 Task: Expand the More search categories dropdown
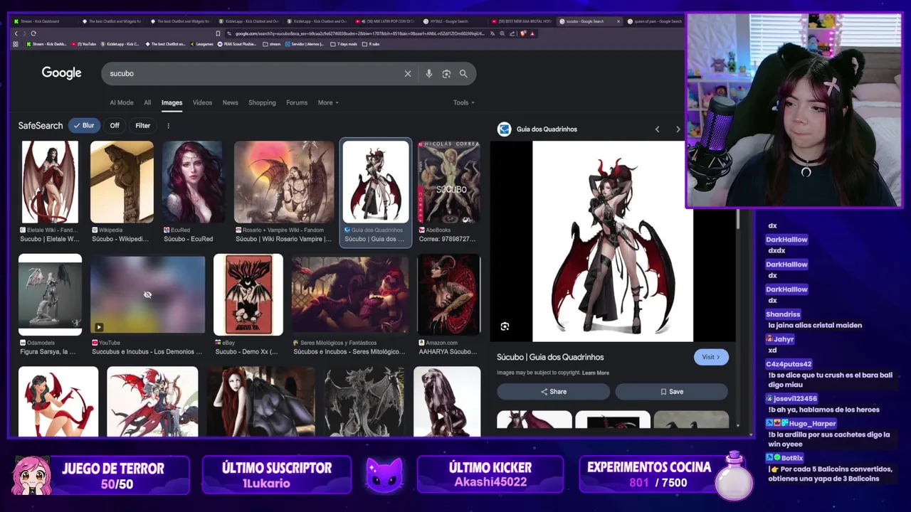(x=328, y=102)
